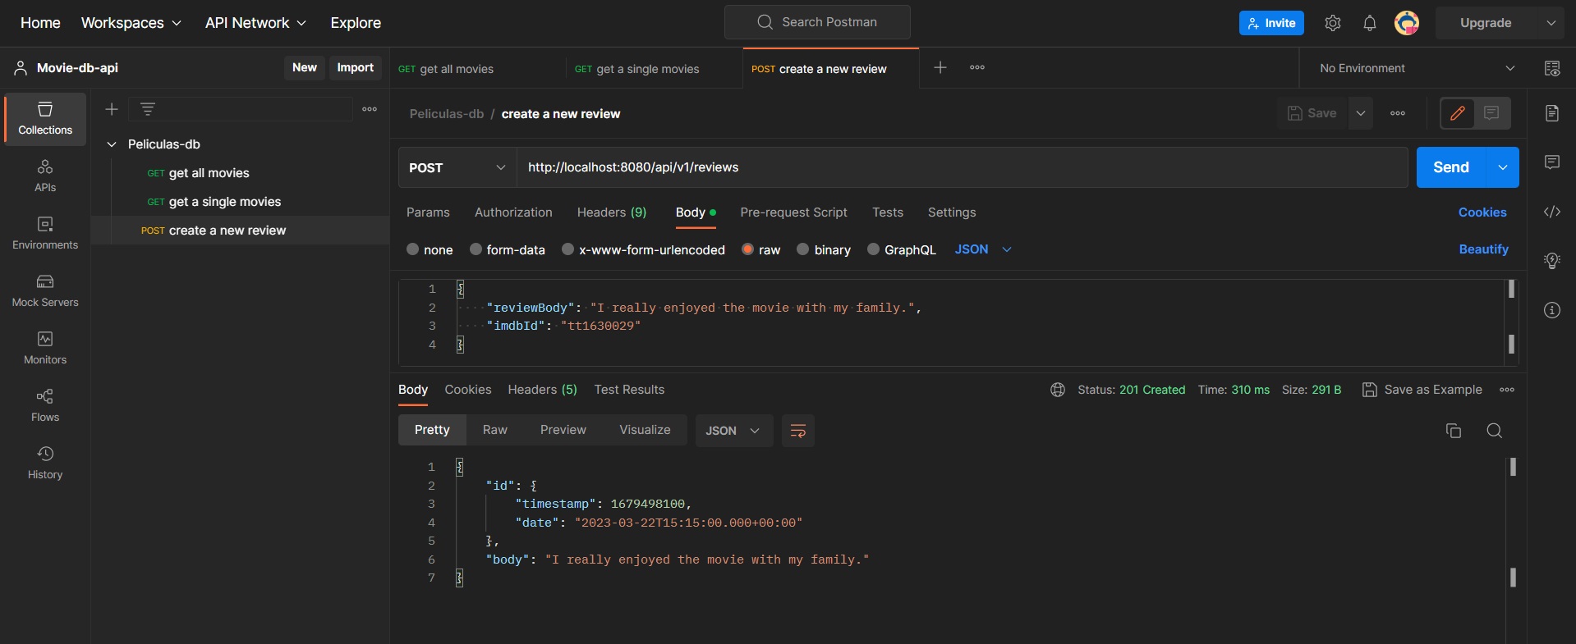Open the Collections sidebar panel
1576x644 pixels.
point(45,119)
